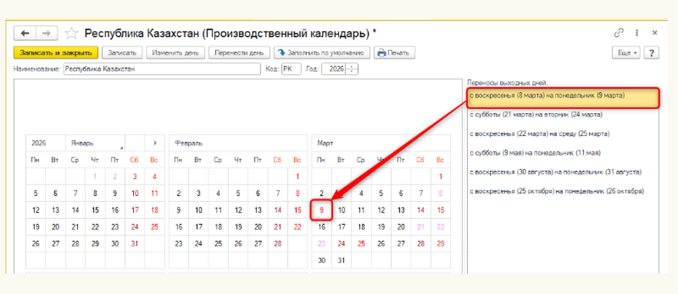Add calendar to favorites with star icon
The image size is (678, 294).
point(72,33)
